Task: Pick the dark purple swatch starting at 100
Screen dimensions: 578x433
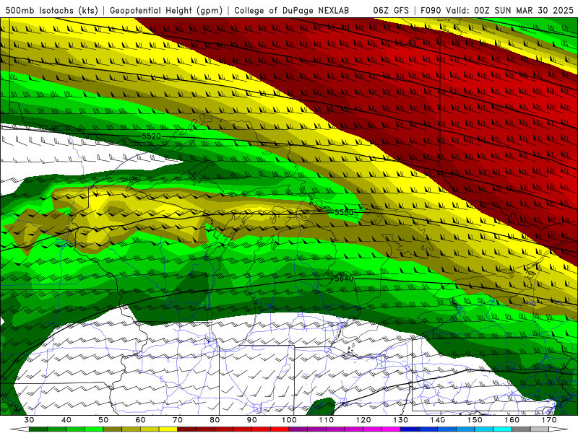Action: click(x=298, y=429)
